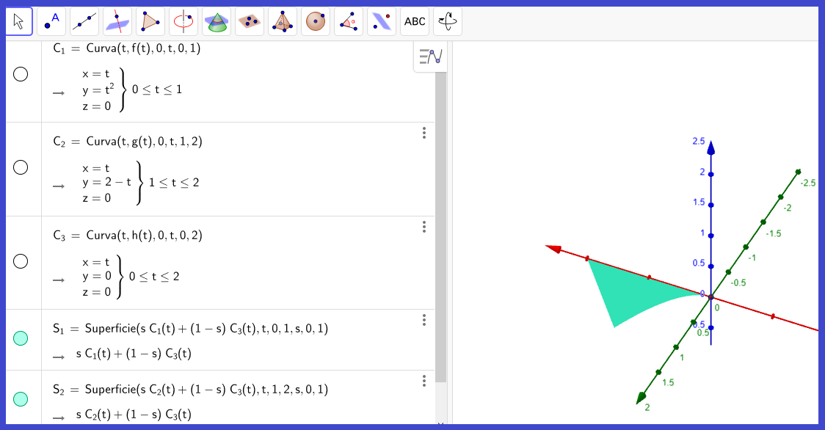The width and height of the screenshot is (825, 430).
Task: Pick the Polygon tool in toolbar
Action: [150, 22]
